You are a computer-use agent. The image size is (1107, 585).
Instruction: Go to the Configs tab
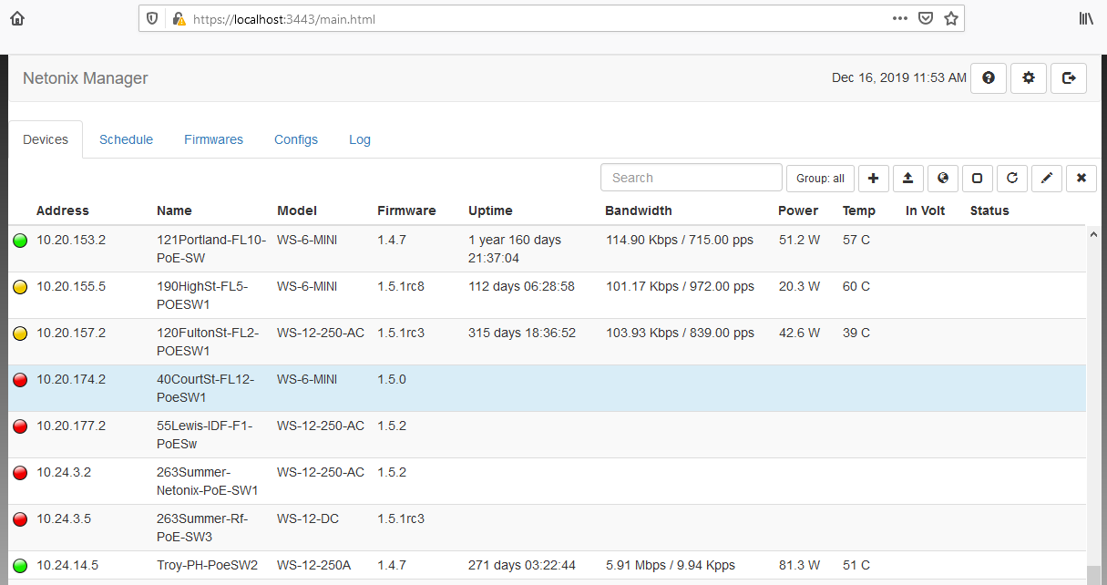click(x=296, y=139)
